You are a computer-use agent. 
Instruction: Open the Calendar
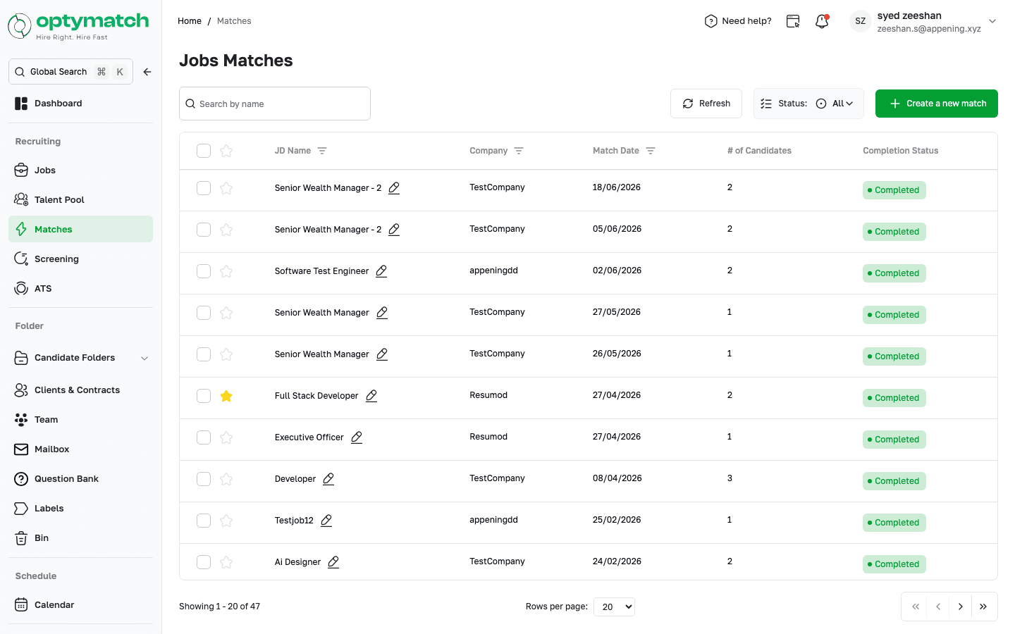(x=80, y=605)
